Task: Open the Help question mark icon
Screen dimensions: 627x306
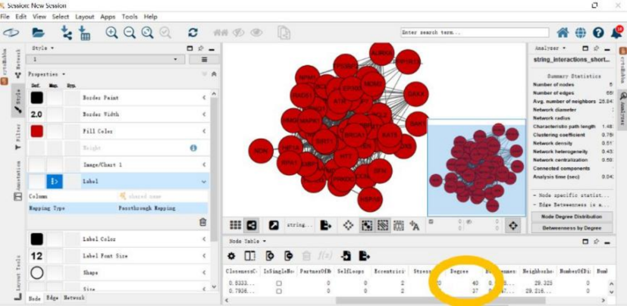Action: [598, 32]
